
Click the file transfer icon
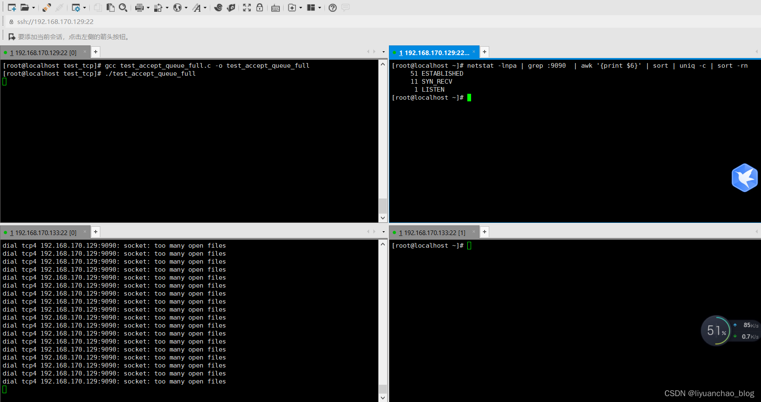click(158, 8)
